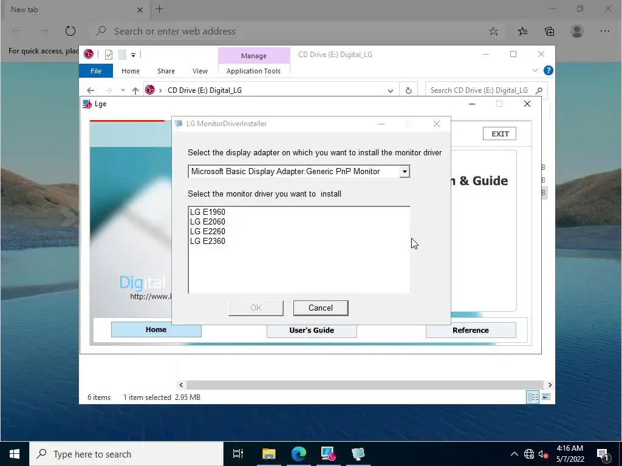Open the Edge profile icon
622x466 pixels.
tap(577, 31)
